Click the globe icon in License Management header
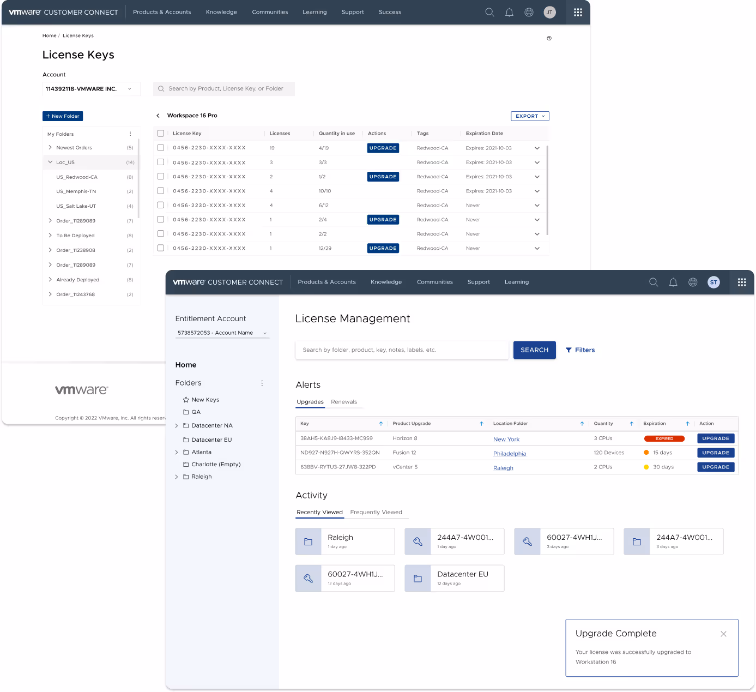The width and height of the screenshot is (756, 692). [x=693, y=282]
